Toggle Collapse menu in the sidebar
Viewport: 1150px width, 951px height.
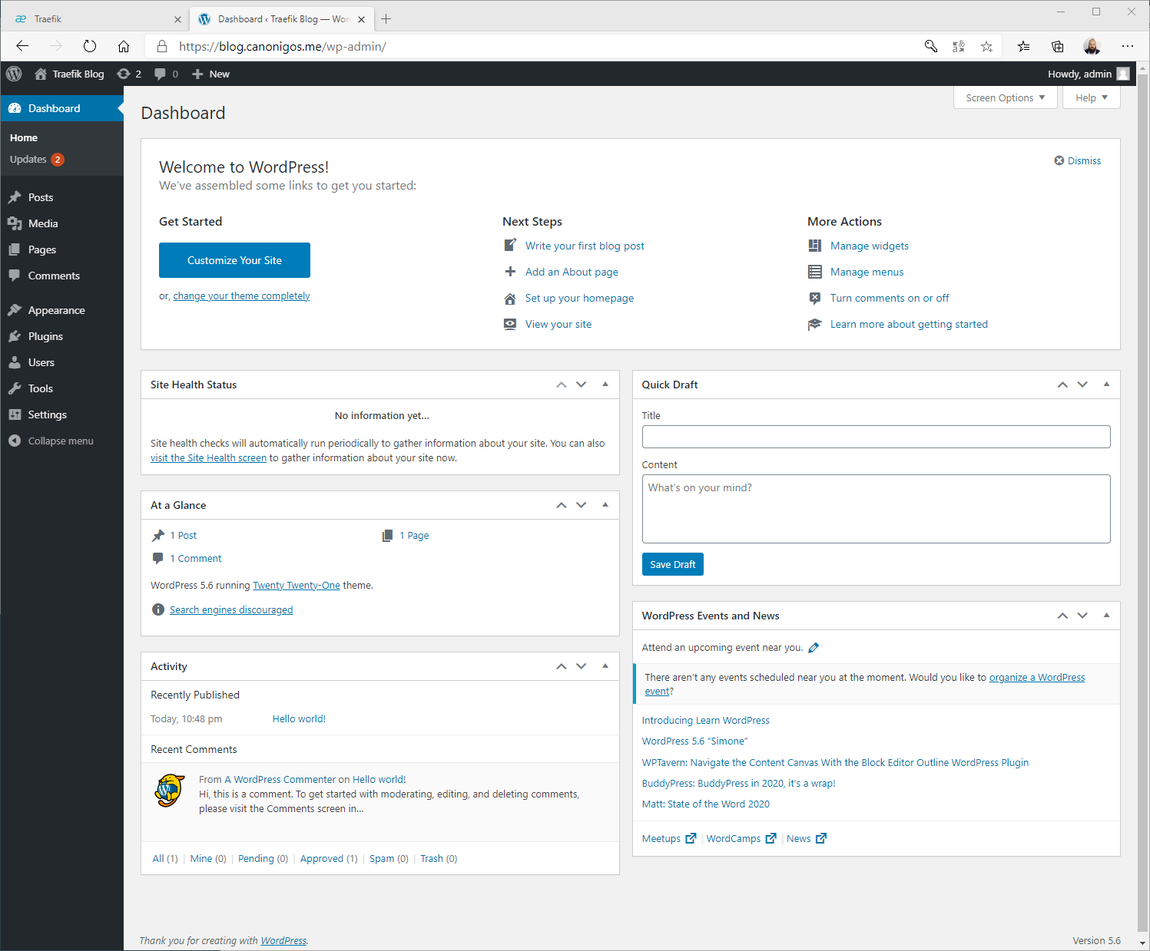click(51, 440)
